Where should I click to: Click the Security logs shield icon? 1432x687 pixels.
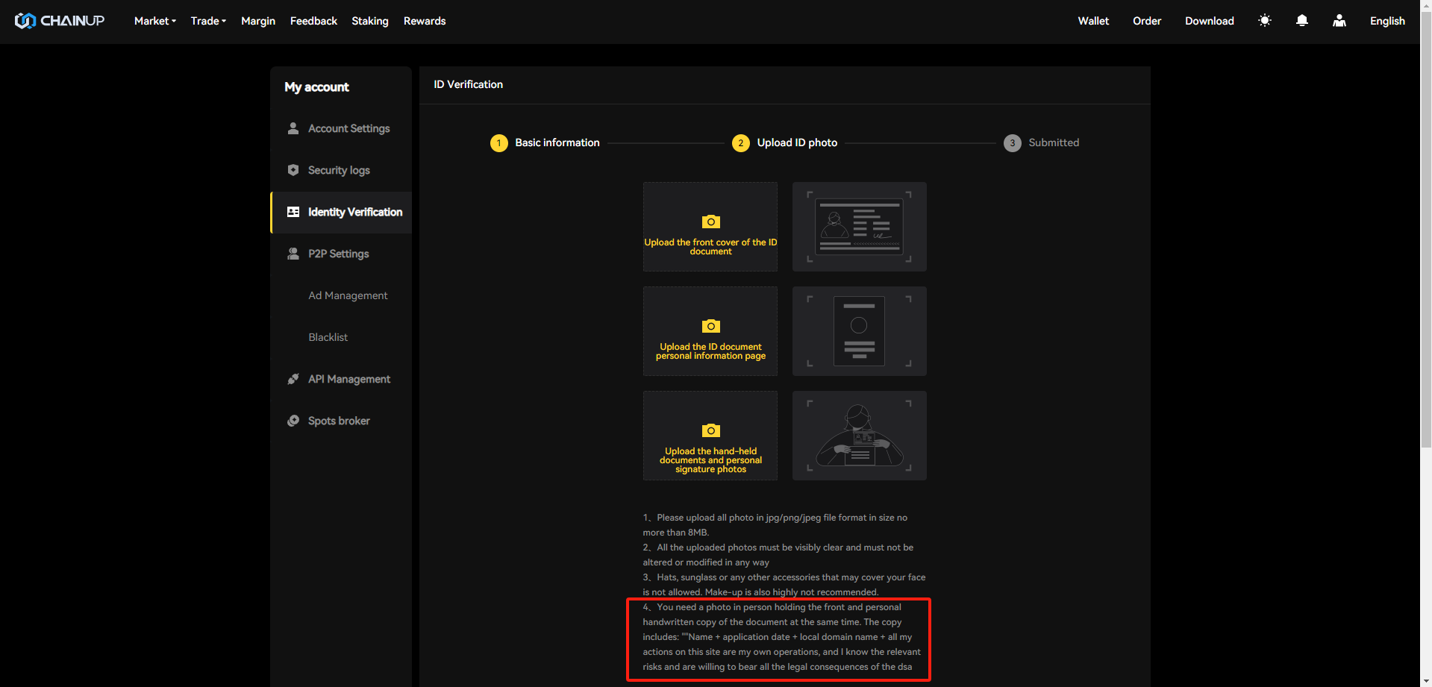click(293, 170)
